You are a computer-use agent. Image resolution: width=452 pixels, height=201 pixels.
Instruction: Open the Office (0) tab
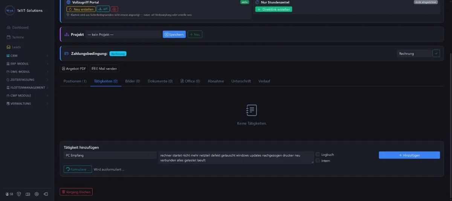click(190, 81)
